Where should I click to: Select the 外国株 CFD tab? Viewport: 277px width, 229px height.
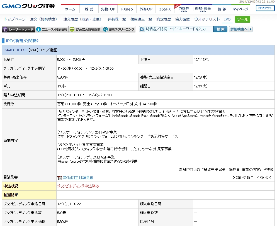[x=184, y=9]
